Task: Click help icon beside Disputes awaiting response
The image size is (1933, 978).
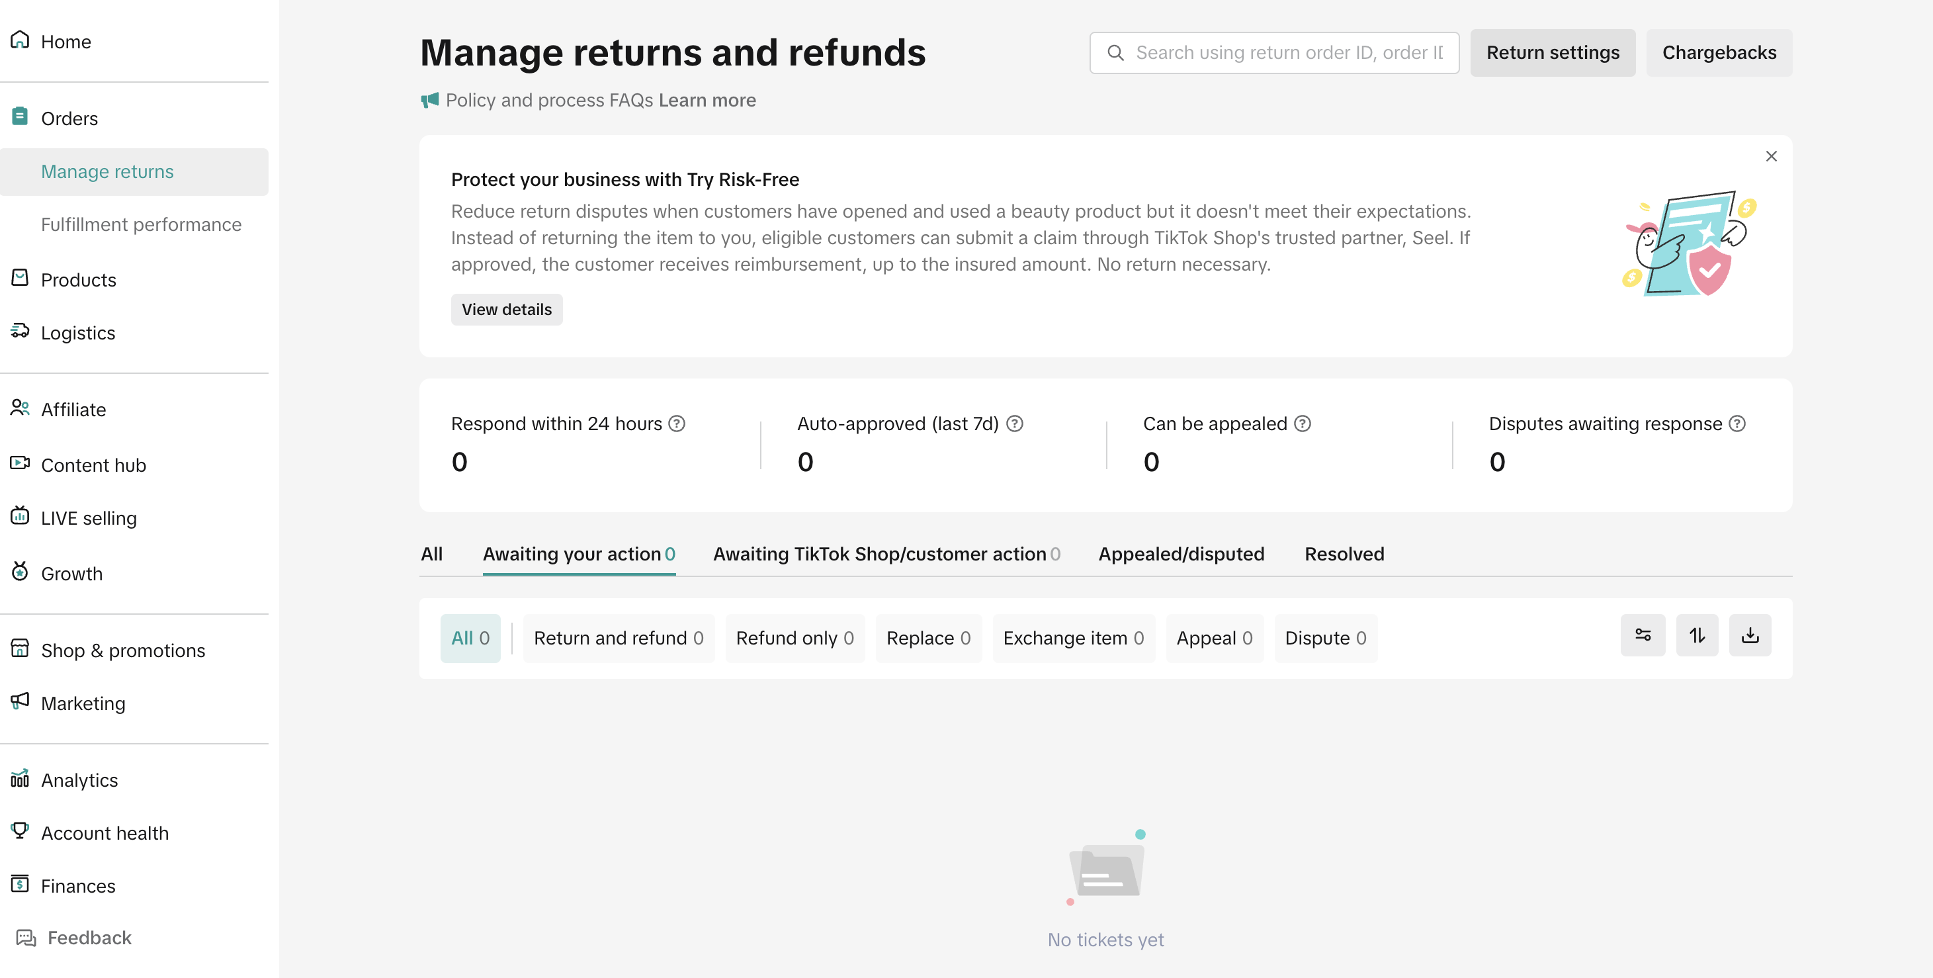Action: (x=1737, y=423)
